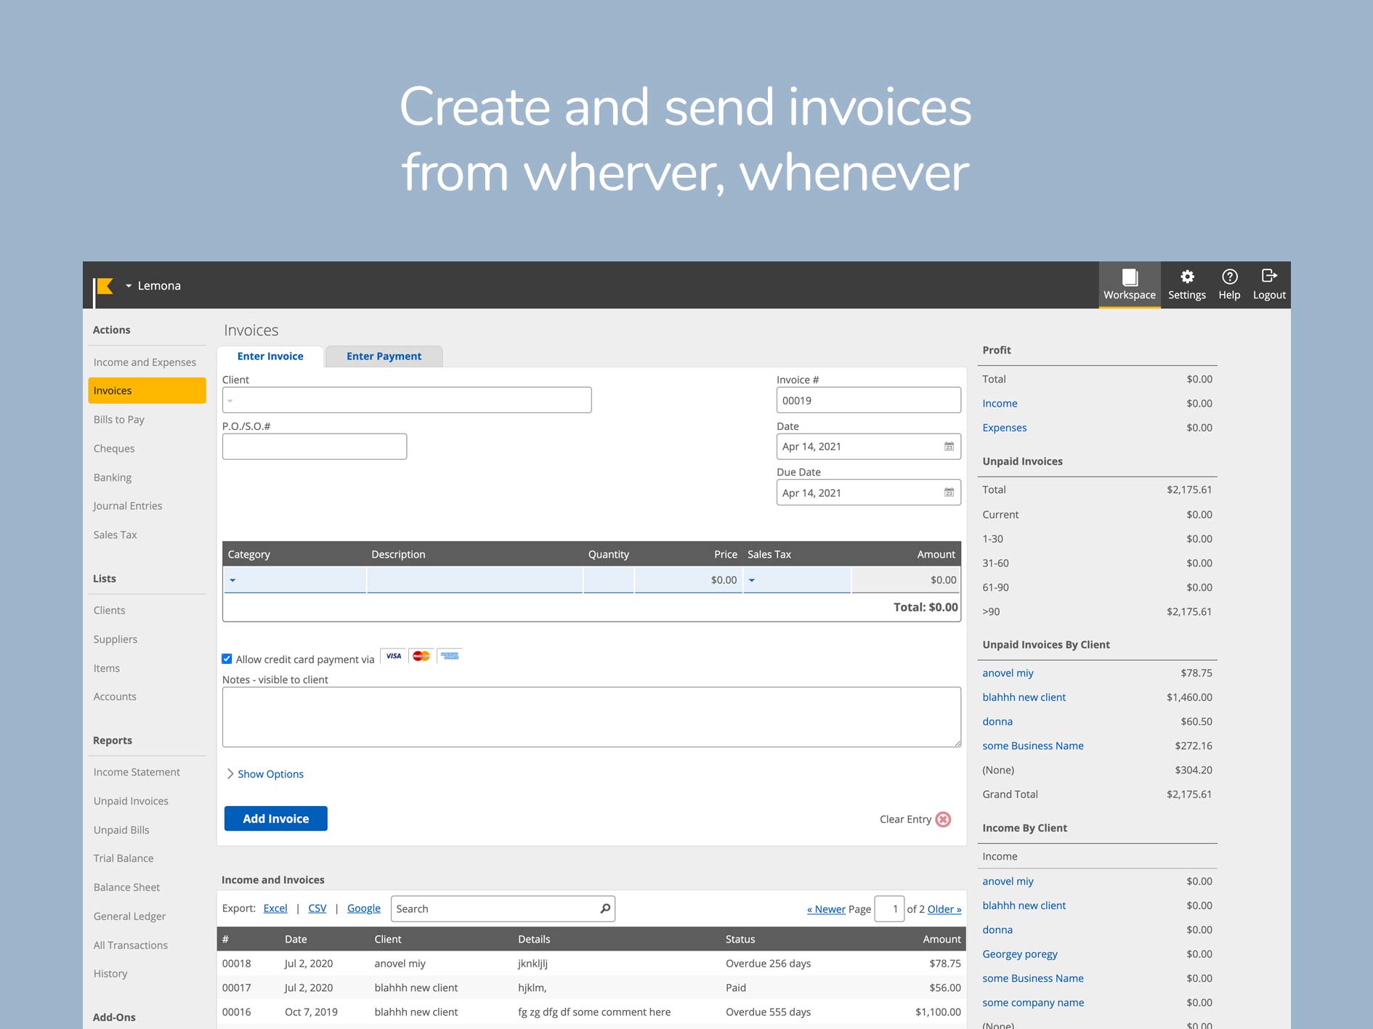Open Settings gear icon
1373x1029 pixels.
[x=1186, y=277]
